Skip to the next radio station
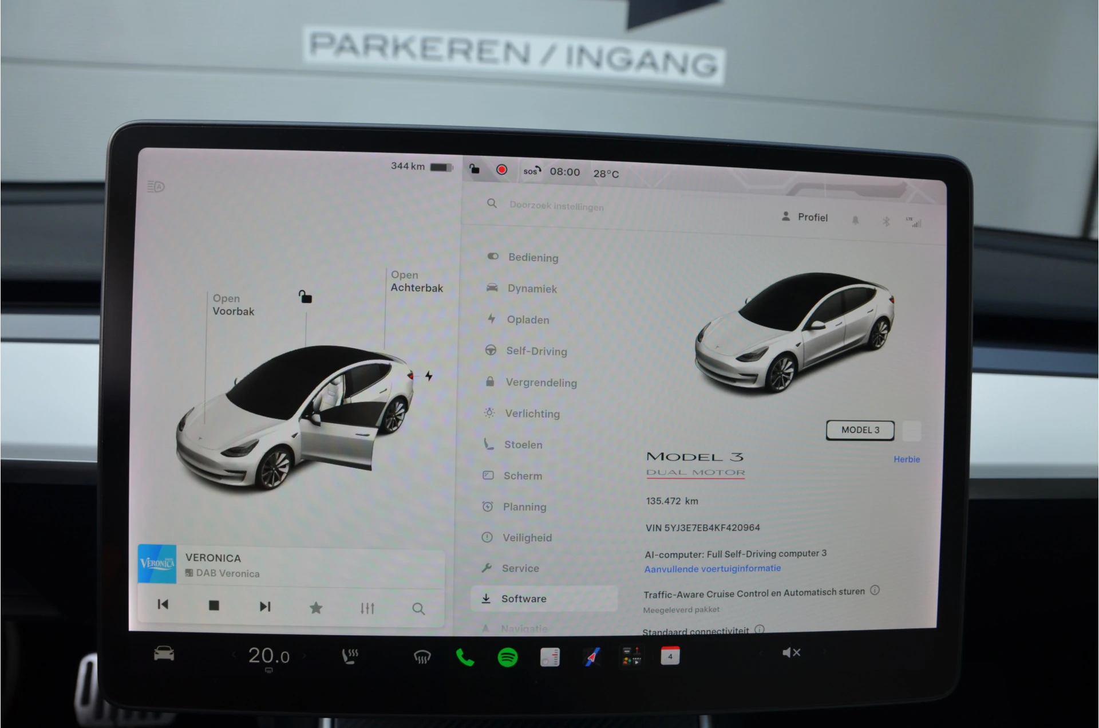This screenshot has width=1099, height=728. click(x=265, y=607)
